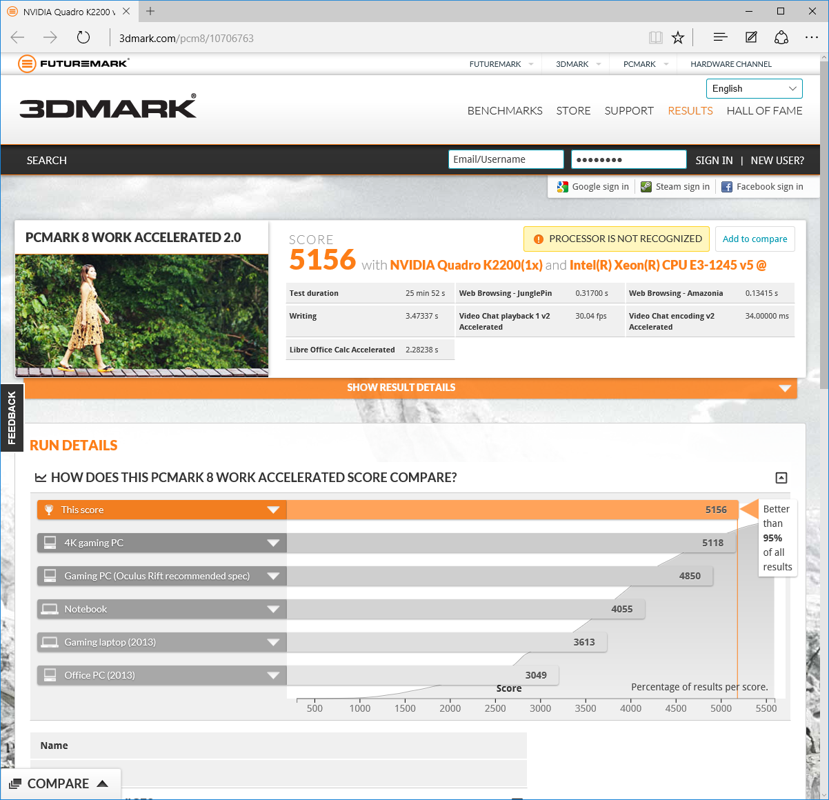The height and width of the screenshot is (800, 829).
Task: Click the SIGN IN button
Action: (x=714, y=160)
